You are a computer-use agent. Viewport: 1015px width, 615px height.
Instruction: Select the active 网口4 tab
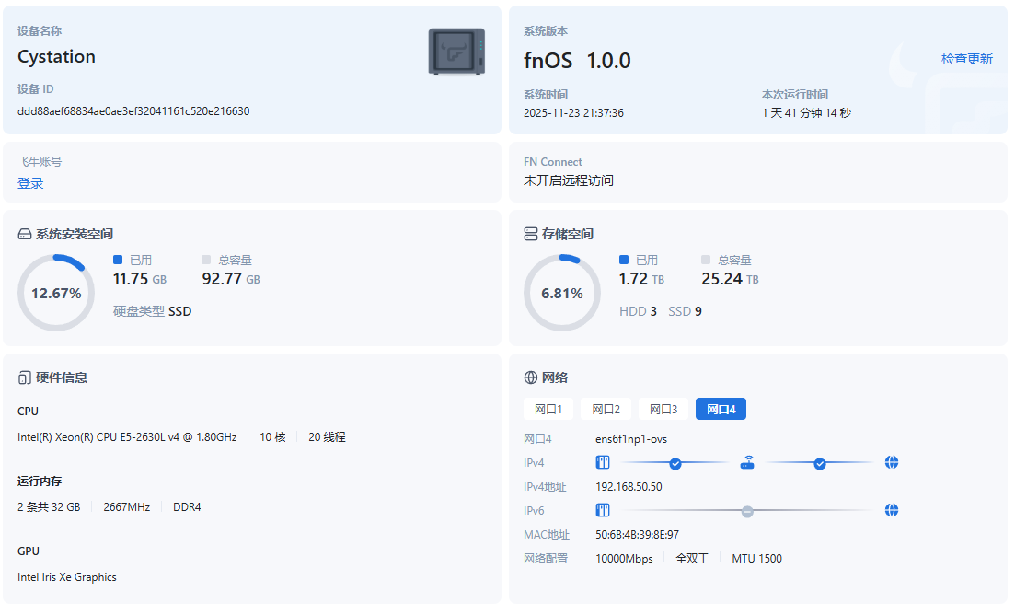pos(721,410)
